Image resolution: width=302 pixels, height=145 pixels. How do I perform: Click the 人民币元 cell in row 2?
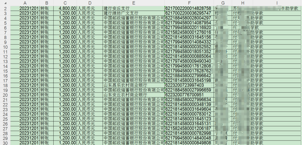coord(90,8)
